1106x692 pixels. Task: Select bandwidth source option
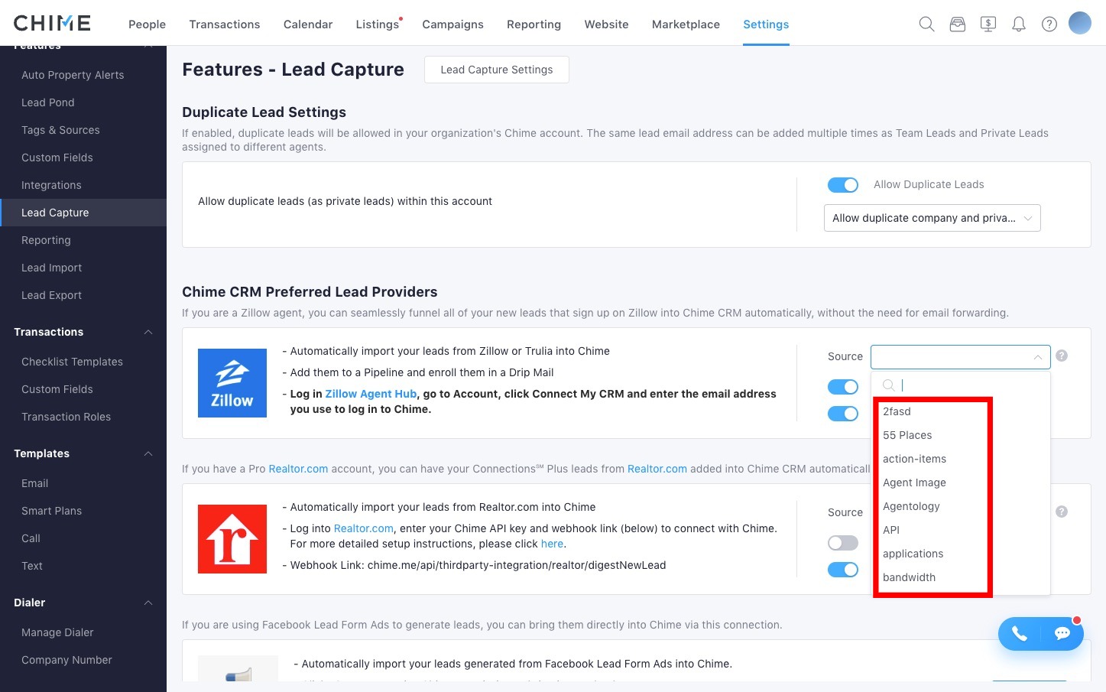[961, 577]
